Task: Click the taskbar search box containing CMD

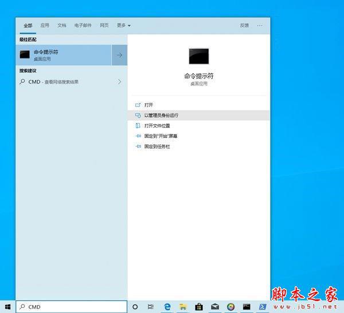Action: point(72,307)
